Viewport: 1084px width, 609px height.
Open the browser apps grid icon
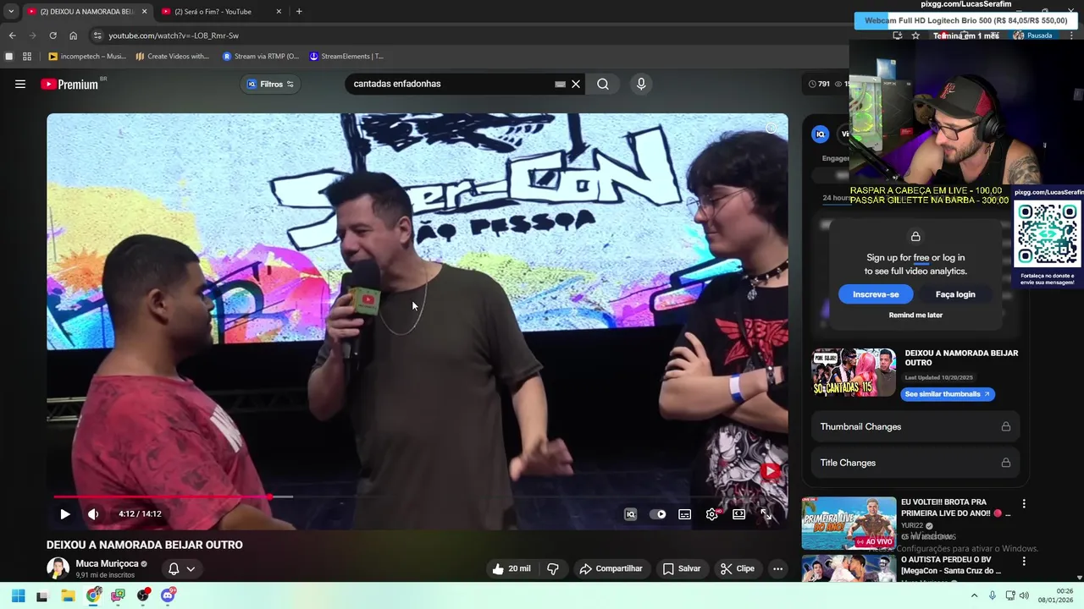[x=27, y=57]
